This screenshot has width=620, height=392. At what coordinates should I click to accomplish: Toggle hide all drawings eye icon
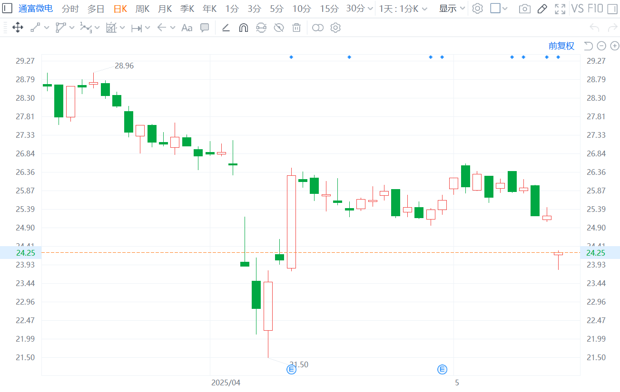click(279, 28)
